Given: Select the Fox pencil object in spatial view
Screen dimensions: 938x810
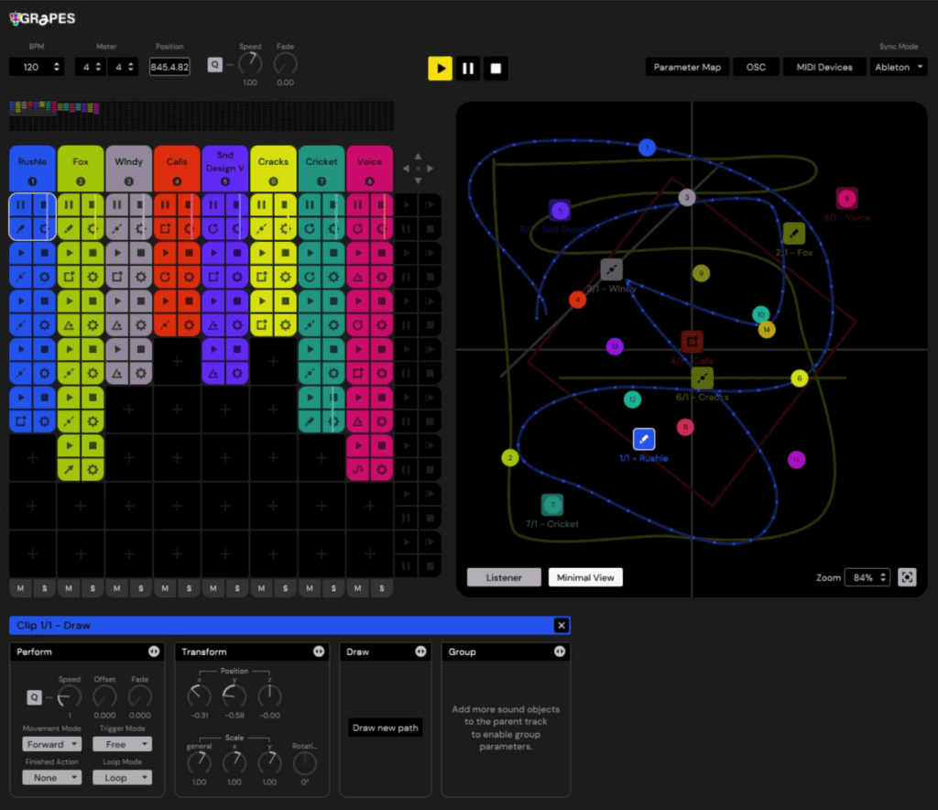Looking at the screenshot, I should 794,234.
